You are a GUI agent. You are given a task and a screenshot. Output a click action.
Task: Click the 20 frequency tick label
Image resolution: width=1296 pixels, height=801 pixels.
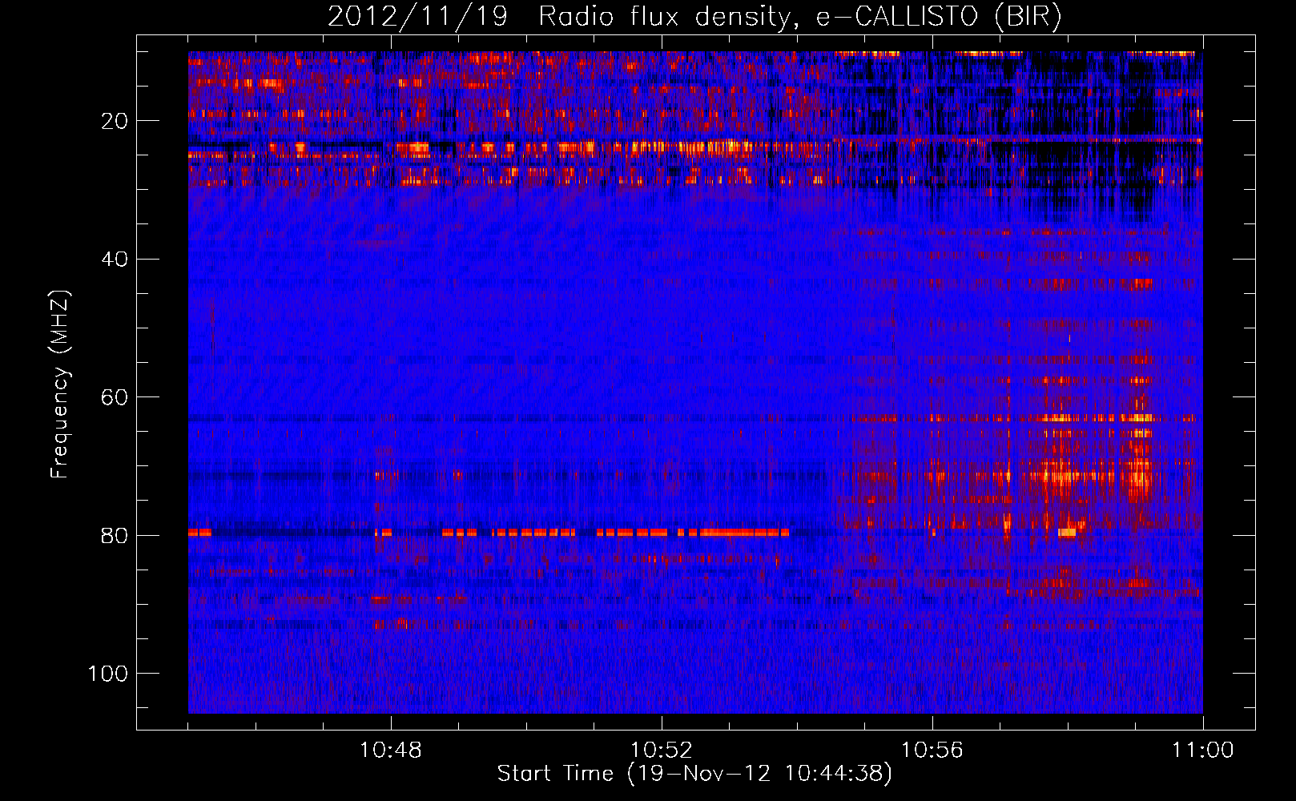click(x=115, y=121)
